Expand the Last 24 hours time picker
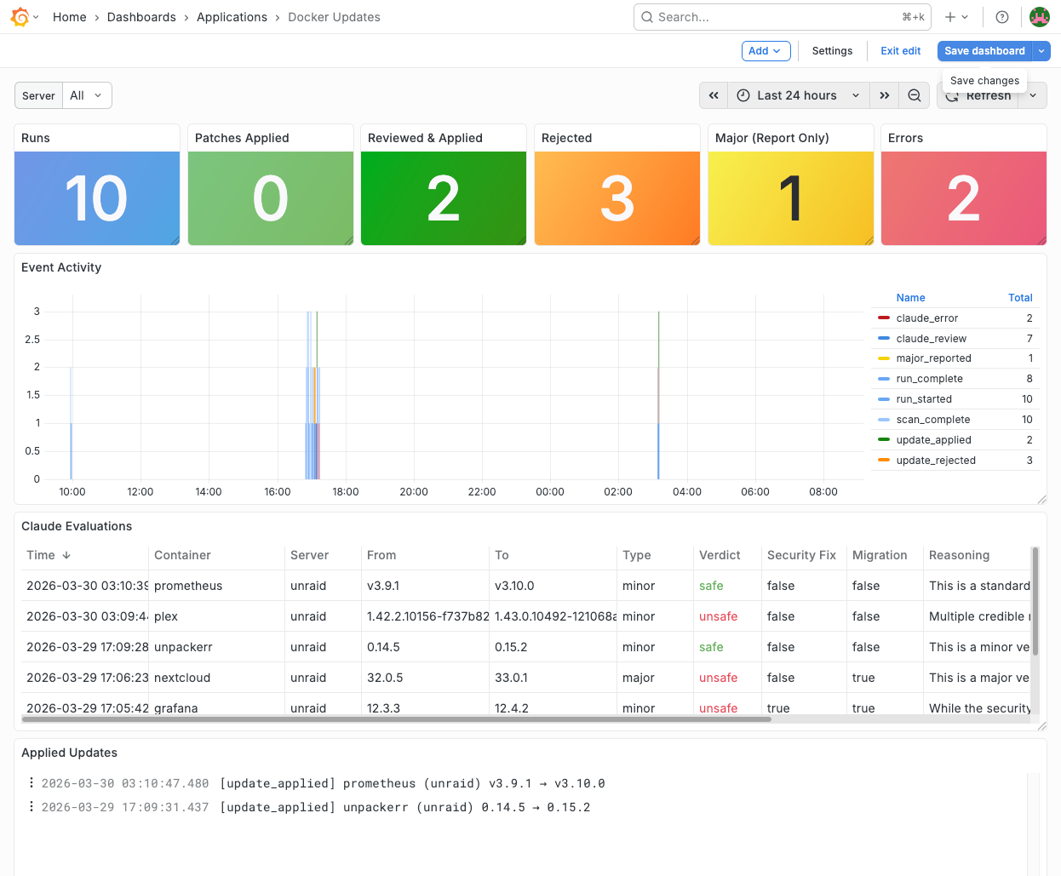Image resolution: width=1061 pixels, height=876 pixels. point(798,95)
